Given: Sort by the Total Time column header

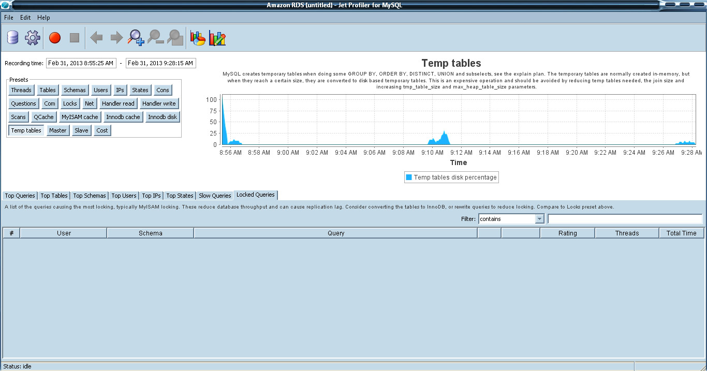Looking at the screenshot, I should tap(682, 233).
